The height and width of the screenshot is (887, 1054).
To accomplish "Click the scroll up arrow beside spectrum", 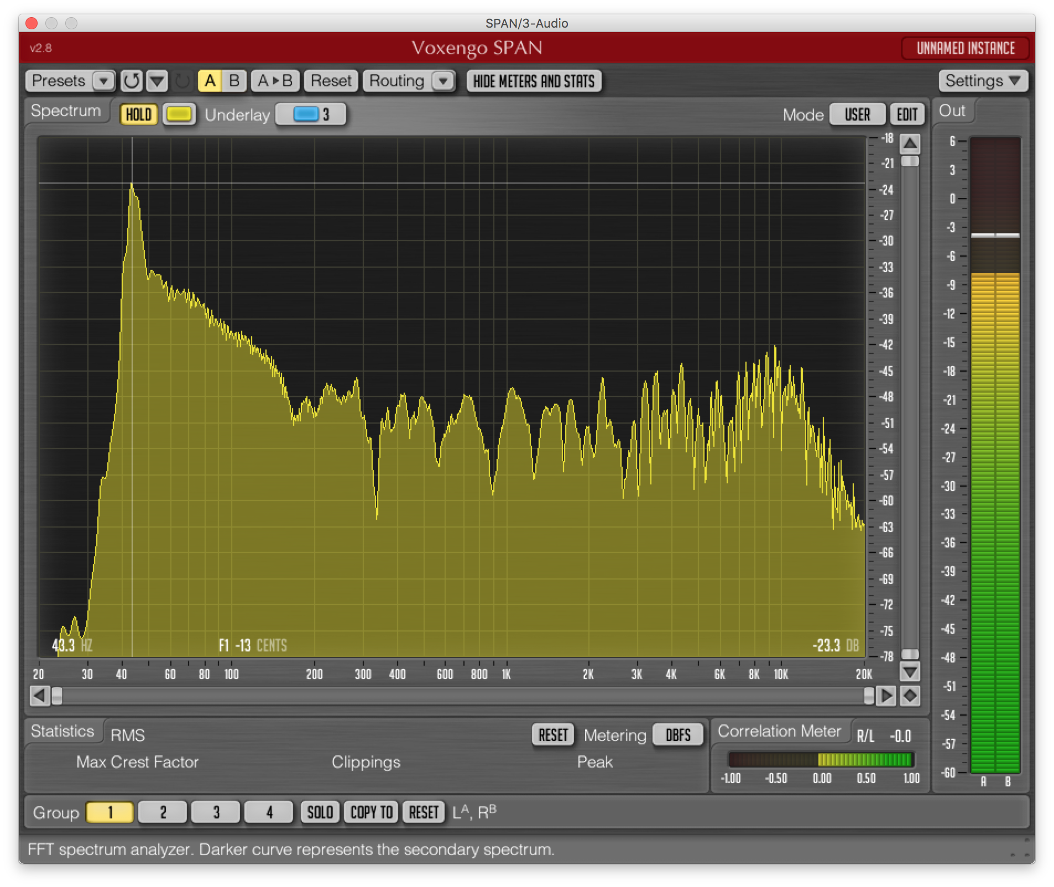I will [x=910, y=144].
